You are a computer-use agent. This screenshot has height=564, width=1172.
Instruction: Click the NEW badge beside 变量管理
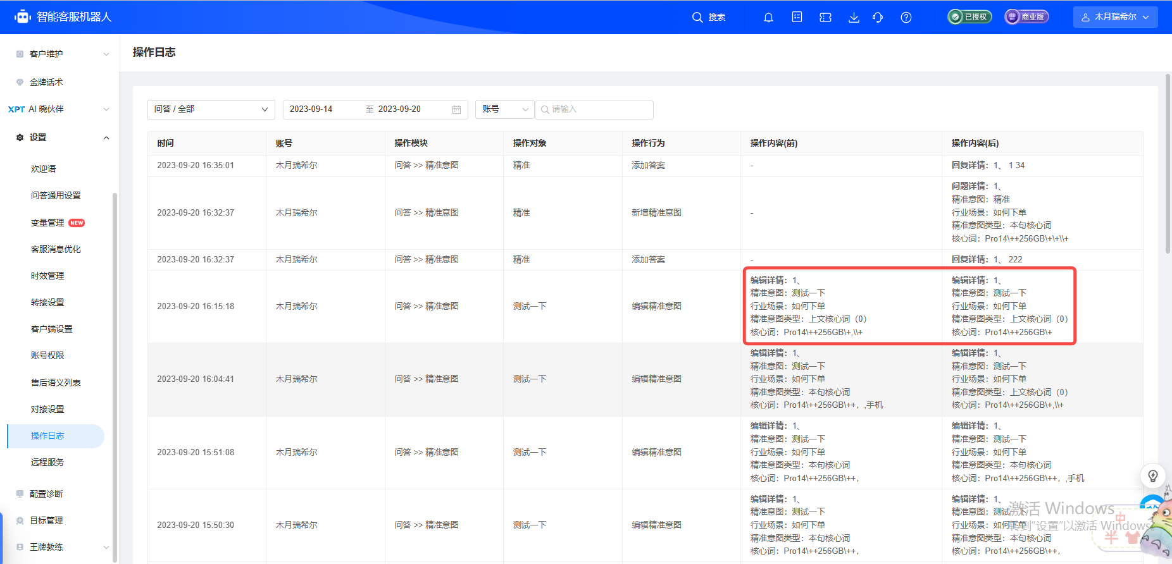click(77, 223)
